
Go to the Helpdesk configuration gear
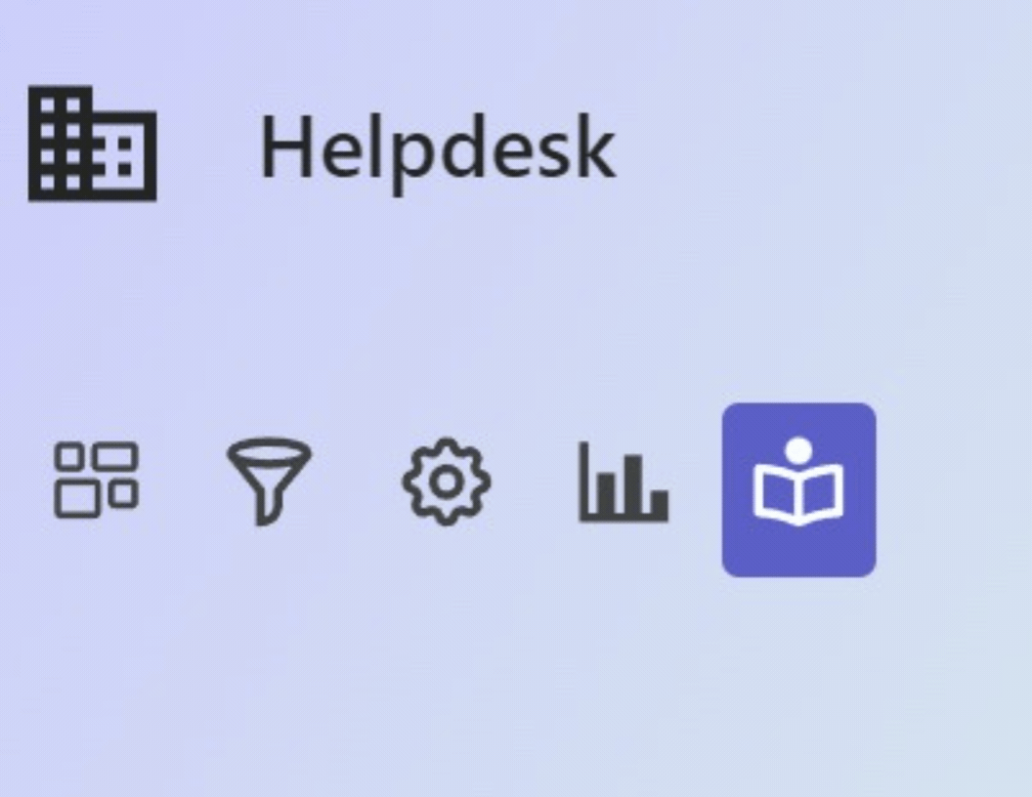[447, 482]
